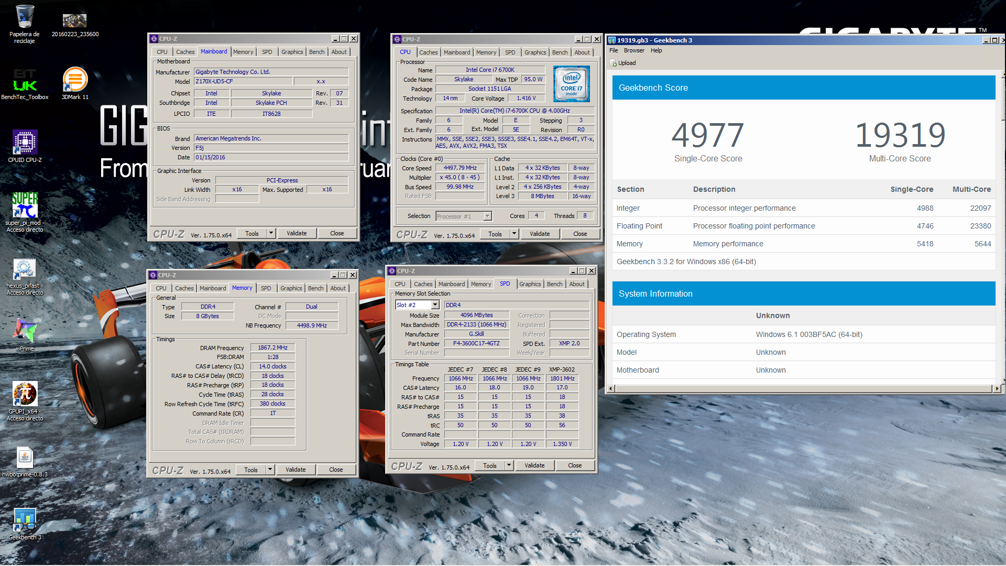Screen dimensions: 1006x566
Task: Click the Z170X-UD5-CF model field
Action: pyautogui.click(x=243, y=81)
